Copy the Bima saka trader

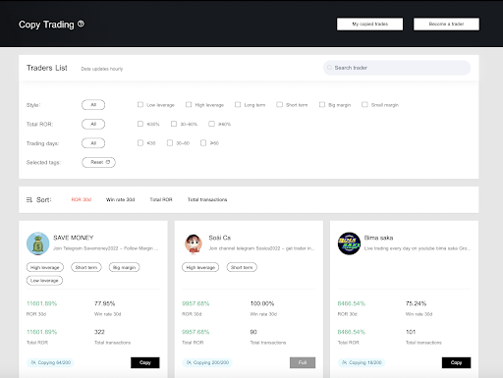click(x=456, y=362)
